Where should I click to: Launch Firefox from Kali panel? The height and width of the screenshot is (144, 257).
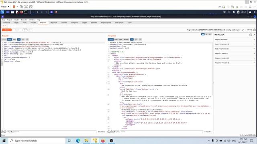point(21,12)
